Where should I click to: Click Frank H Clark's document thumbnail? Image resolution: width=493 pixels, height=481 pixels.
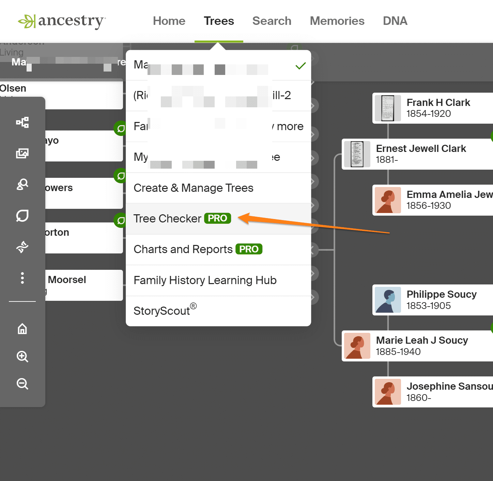388,108
